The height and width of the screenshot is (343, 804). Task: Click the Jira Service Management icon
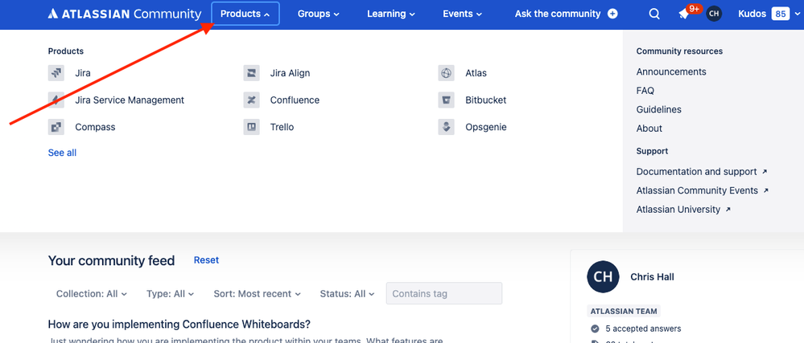[56, 100]
